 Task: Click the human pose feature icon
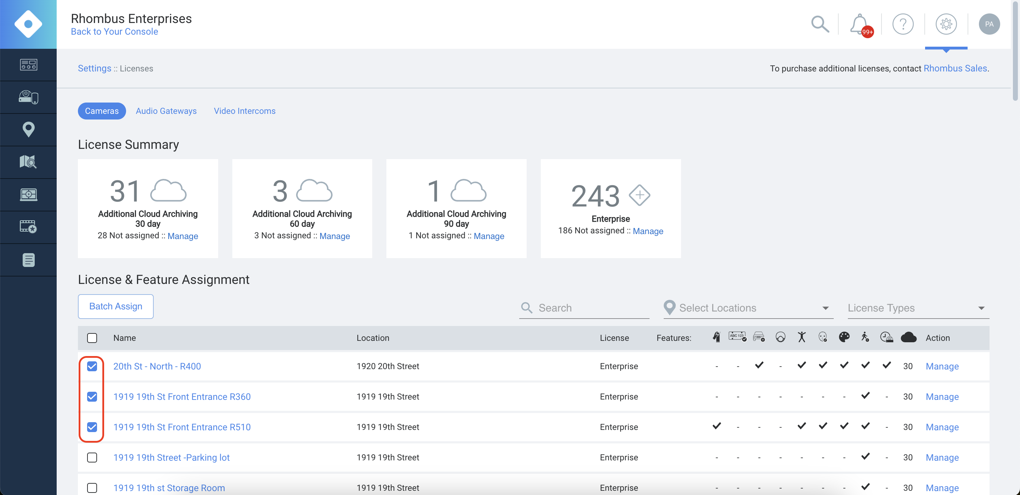click(802, 337)
